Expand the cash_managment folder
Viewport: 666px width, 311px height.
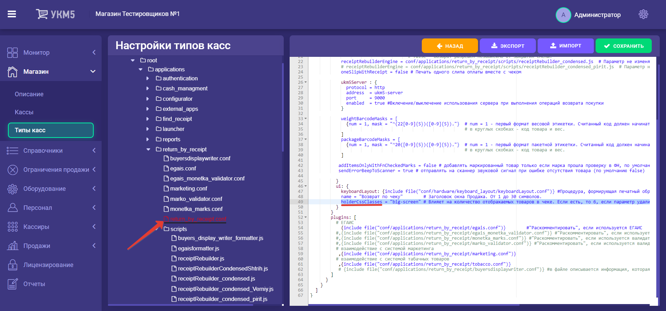[x=148, y=88]
